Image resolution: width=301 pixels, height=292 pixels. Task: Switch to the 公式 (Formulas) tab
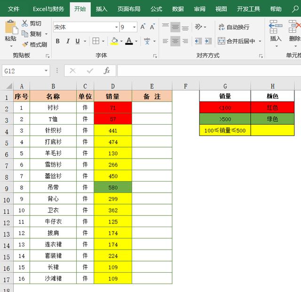click(x=156, y=9)
